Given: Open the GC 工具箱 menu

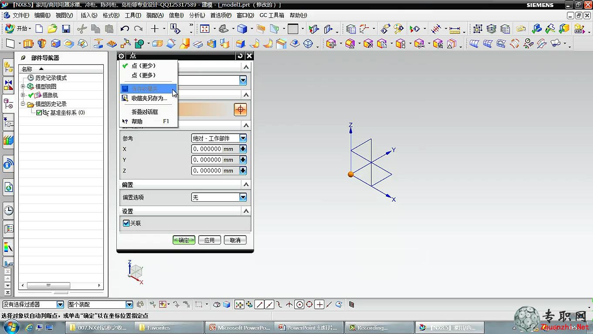Looking at the screenshot, I should [272, 15].
